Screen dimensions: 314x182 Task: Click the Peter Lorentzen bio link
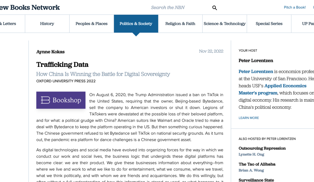coord(256,72)
